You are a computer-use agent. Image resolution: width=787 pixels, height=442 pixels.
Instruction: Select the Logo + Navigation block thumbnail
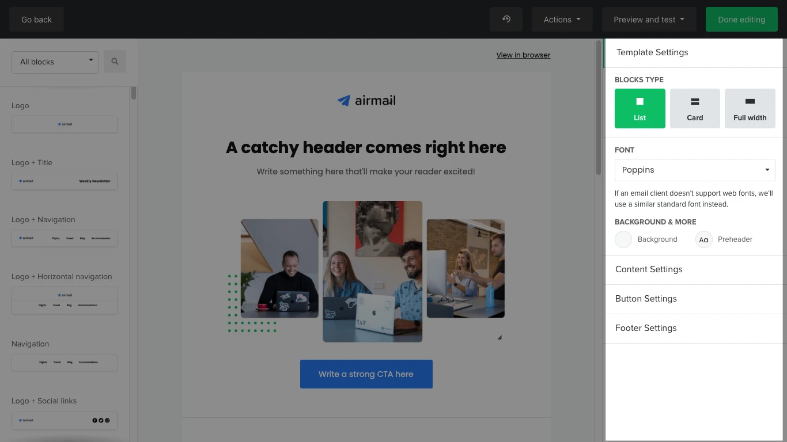pos(65,238)
